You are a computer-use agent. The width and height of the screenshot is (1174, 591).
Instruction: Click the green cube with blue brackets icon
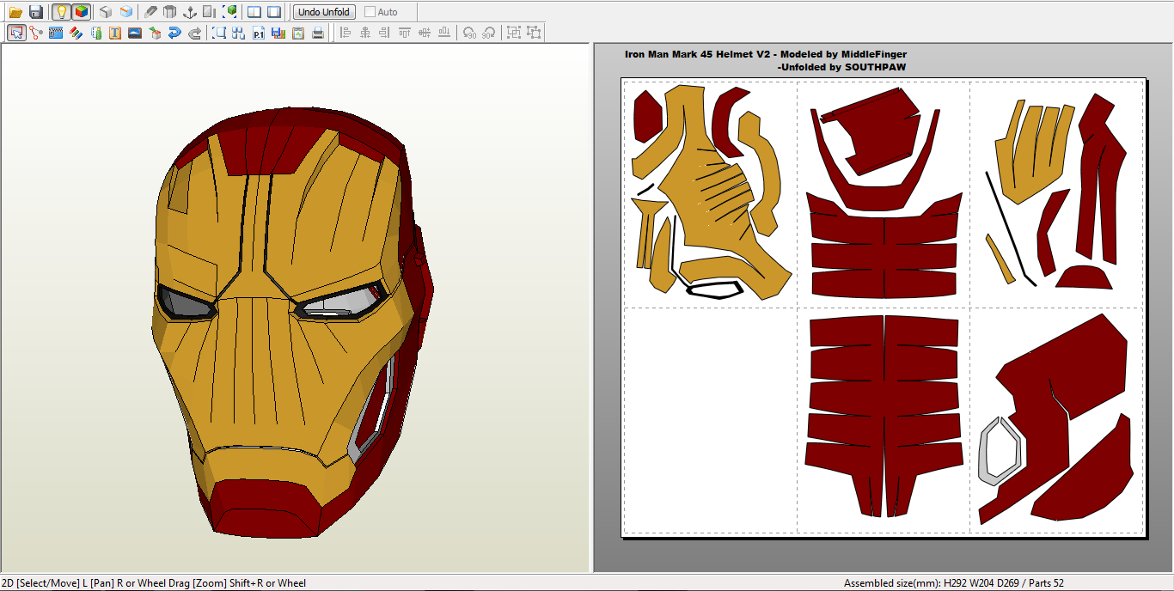tap(229, 12)
